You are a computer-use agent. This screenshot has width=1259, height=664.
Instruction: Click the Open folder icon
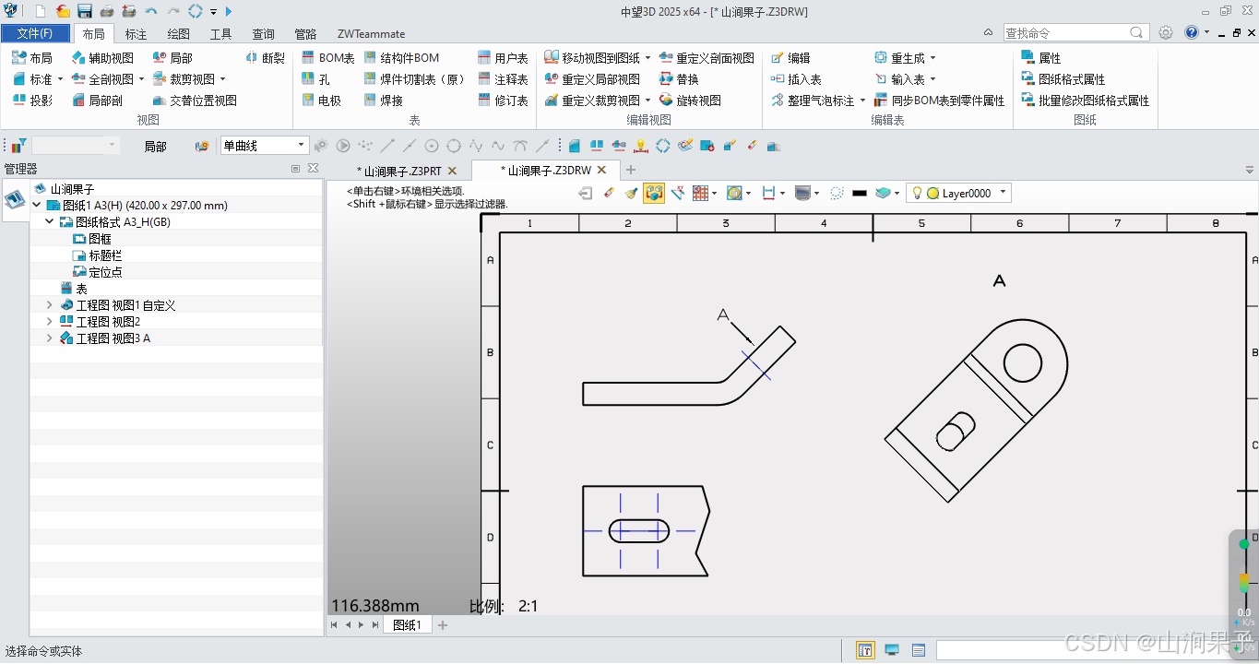(63, 11)
